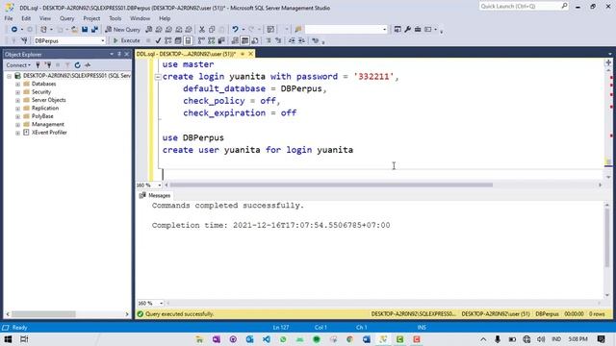Viewport: 616px width, 346px height.
Task: Click the Cut (scissors) toolbar icon
Action: 202,30
